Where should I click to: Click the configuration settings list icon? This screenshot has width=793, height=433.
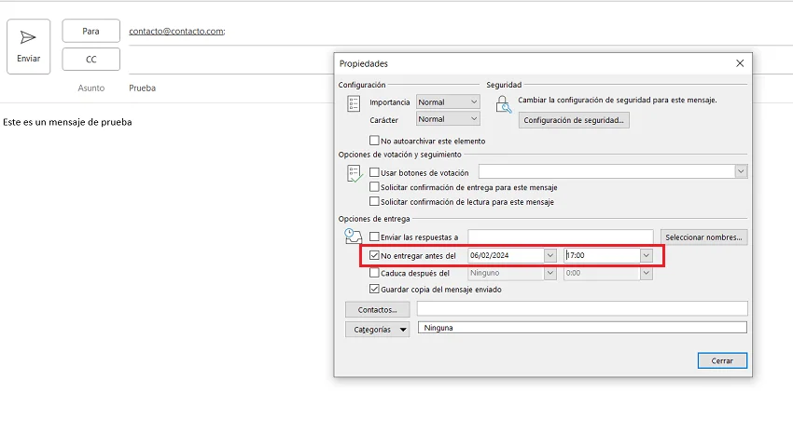tap(354, 104)
